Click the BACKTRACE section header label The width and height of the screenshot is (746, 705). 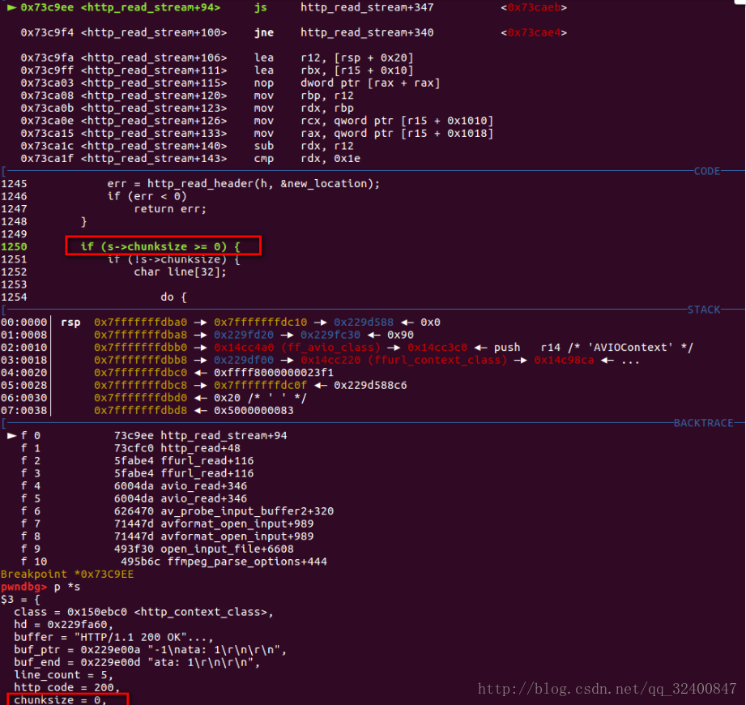[x=704, y=423]
